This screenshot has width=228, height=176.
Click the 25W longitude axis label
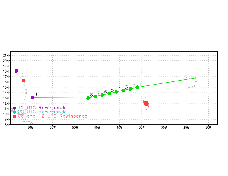click(x=186, y=128)
